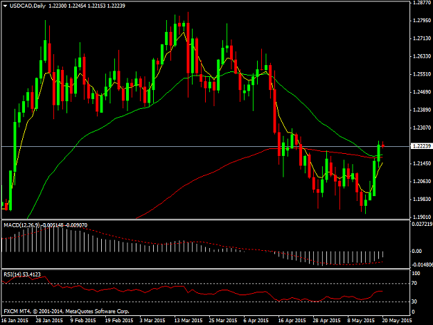This screenshot has width=433, height=325.
Task: Click the 1.27950 price axis label
Action: [x=422, y=20]
